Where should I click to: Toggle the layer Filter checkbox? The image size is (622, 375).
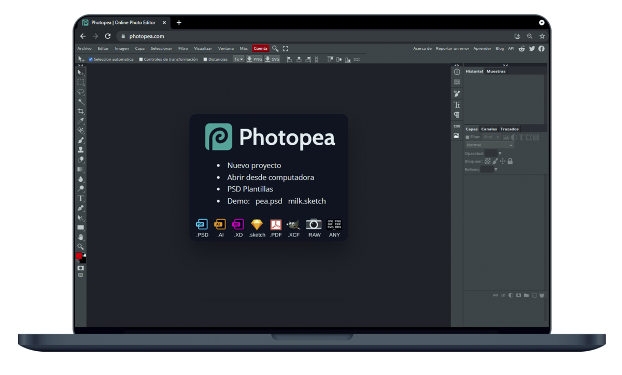[468, 137]
